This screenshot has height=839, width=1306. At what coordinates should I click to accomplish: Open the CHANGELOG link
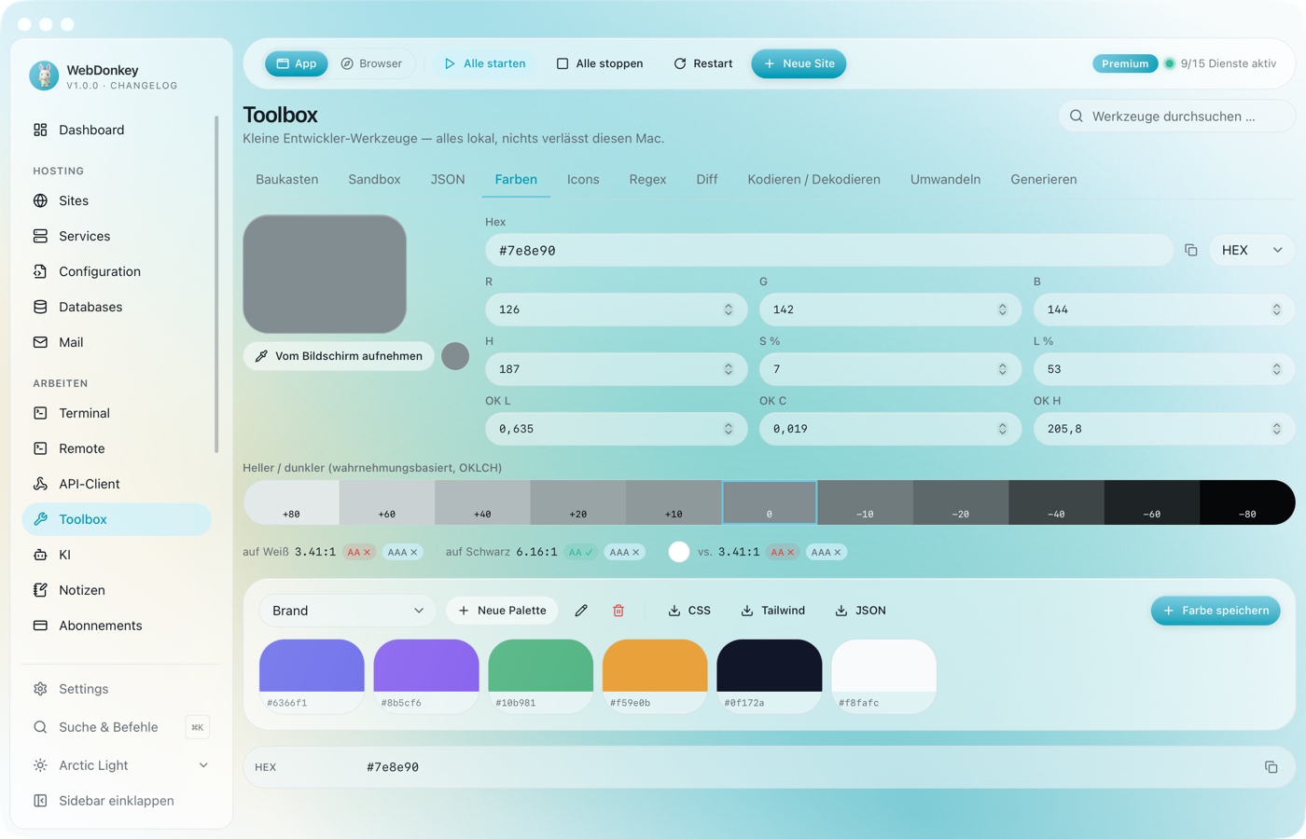tap(144, 86)
